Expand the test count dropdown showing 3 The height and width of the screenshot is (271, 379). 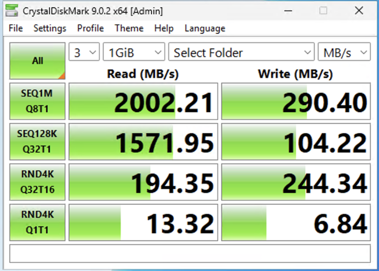point(84,52)
